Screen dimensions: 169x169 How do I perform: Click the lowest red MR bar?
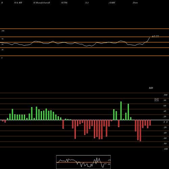(x=140, y=130)
